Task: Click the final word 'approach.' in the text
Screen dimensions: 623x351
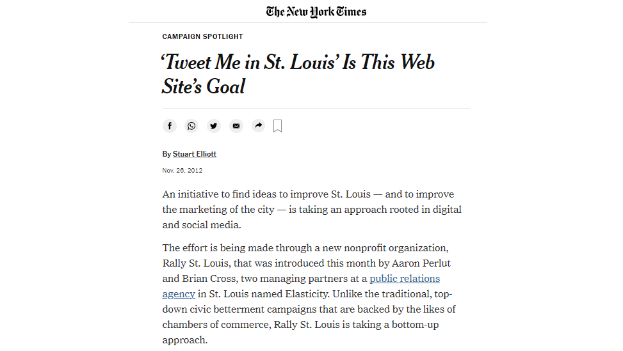Action: [185, 340]
